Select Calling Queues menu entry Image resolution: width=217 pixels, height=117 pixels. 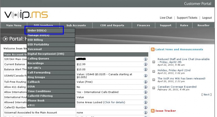pos(51,58)
